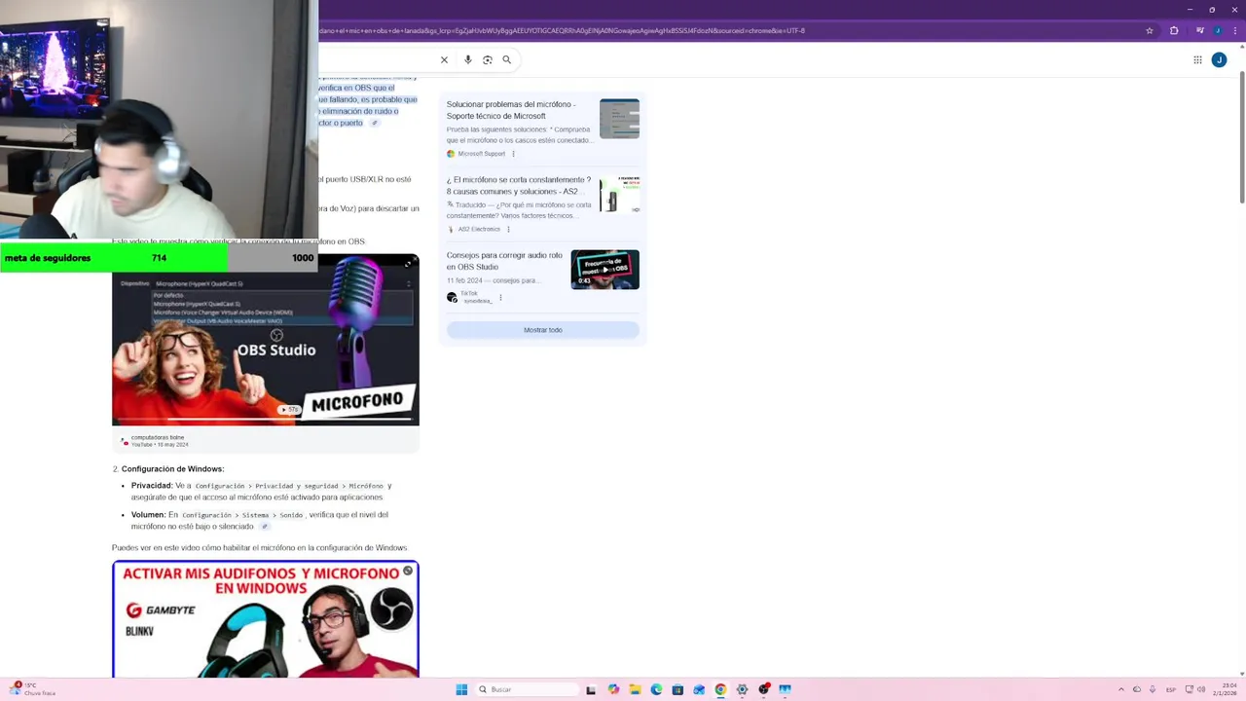Open the Microsoft Support source label
The width and height of the screenshot is (1246, 701).
point(481,154)
